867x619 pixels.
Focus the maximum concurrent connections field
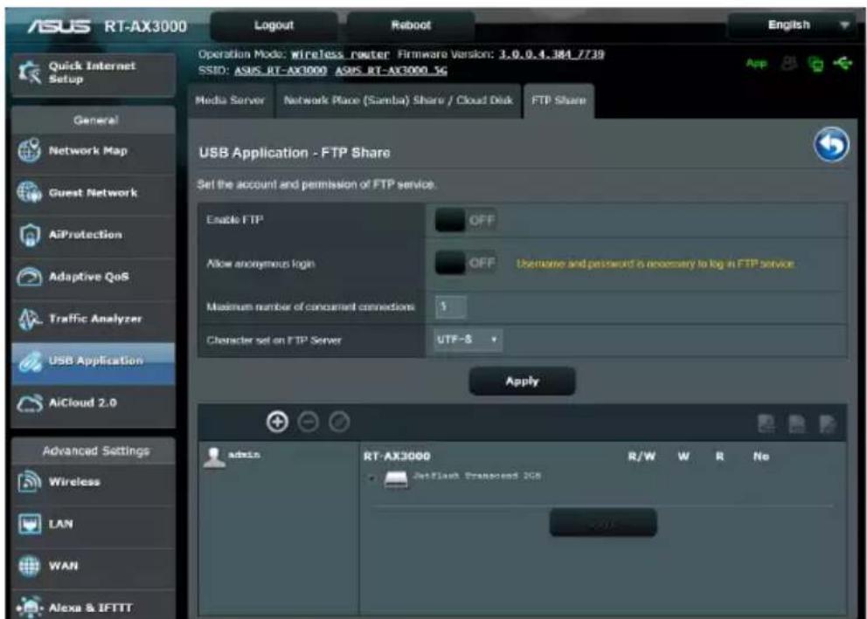pos(451,307)
